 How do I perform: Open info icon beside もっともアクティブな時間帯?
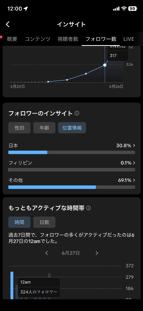[89, 208]
